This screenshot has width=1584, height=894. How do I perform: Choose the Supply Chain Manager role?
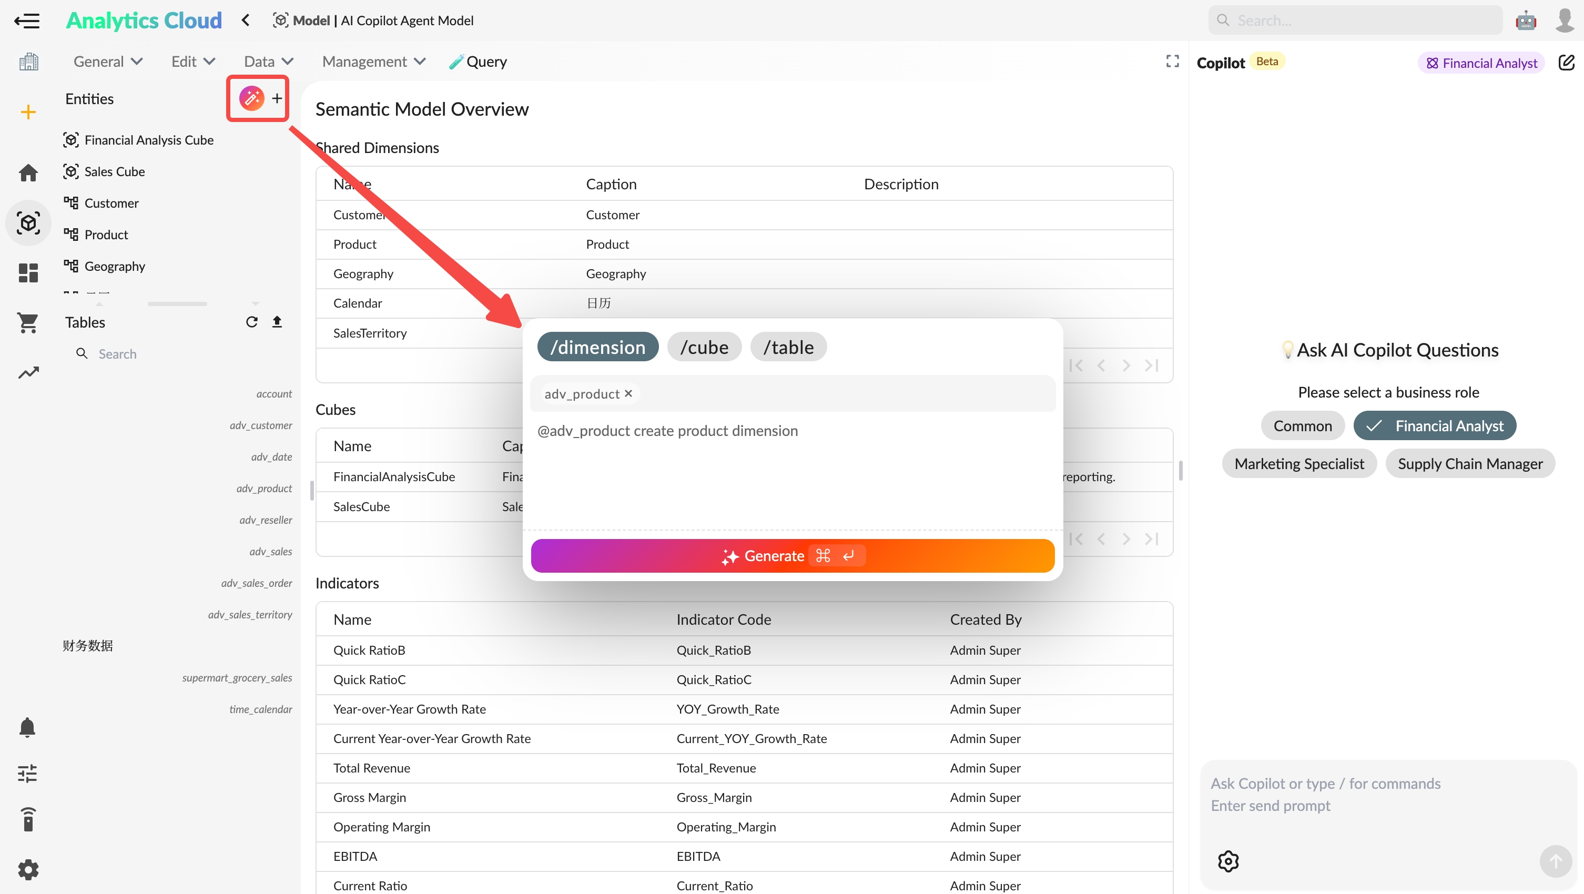pos(1470,463)
